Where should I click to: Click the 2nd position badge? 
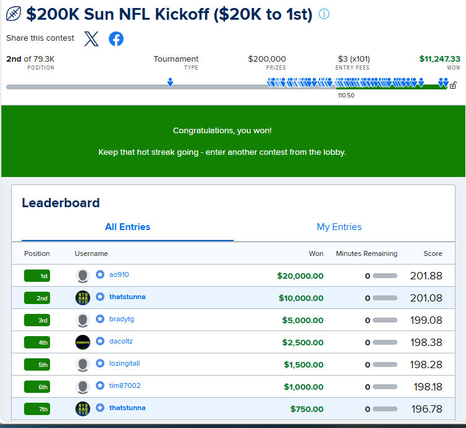click(x=37, y=298)
